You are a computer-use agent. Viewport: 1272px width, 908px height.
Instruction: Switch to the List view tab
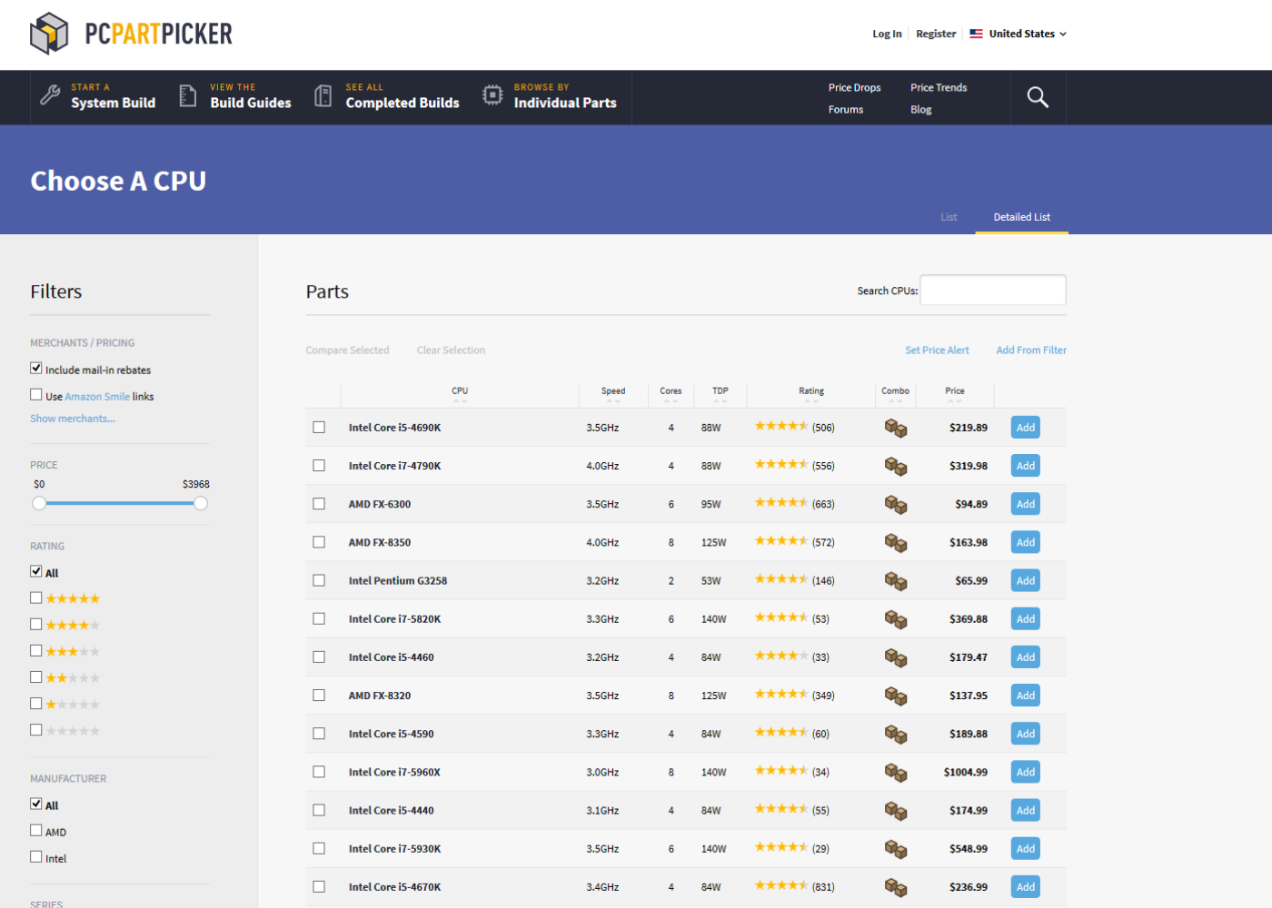[x=949, y=217]
